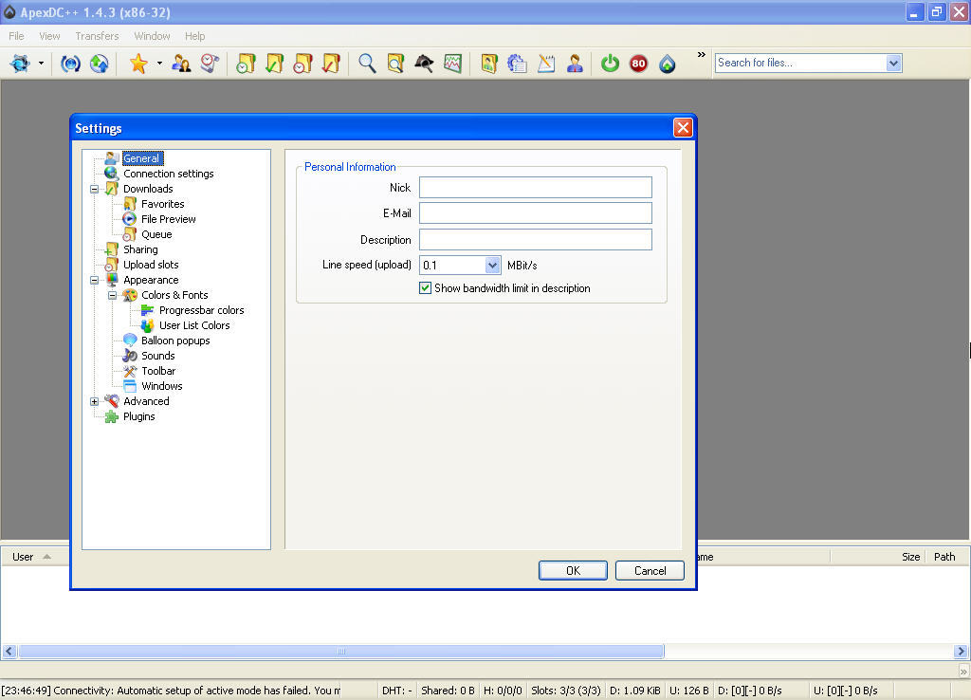This screenshot has width=971, height=700.
Task: Click inside the Nick input field
Action: pyautogui.click(x=534, y=187)
